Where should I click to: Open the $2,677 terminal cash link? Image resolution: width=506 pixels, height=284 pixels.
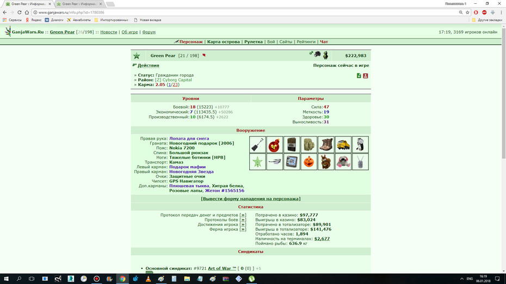click(322, 239)
